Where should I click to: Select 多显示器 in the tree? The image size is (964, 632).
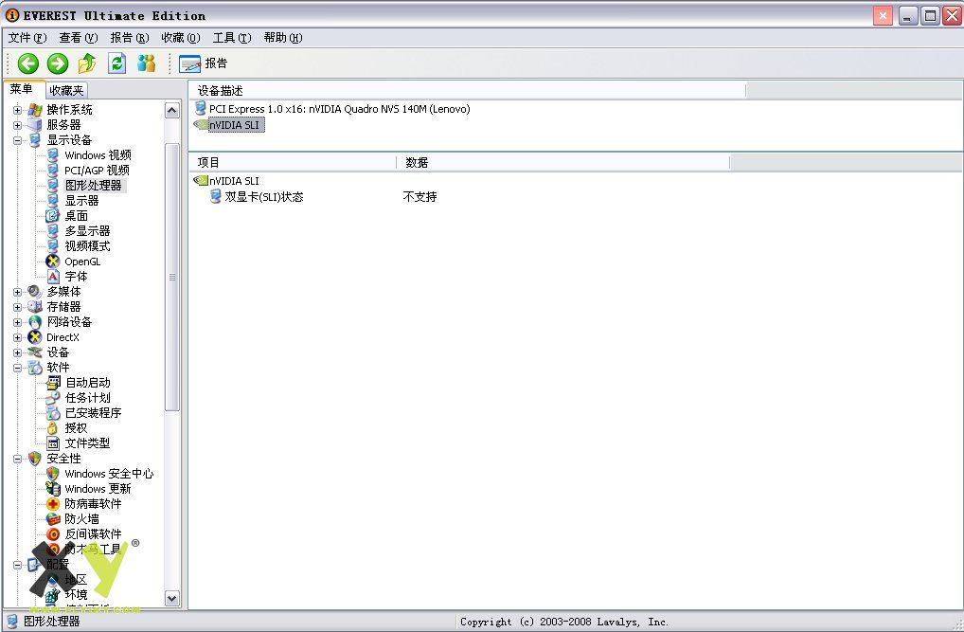click(87, 231)
